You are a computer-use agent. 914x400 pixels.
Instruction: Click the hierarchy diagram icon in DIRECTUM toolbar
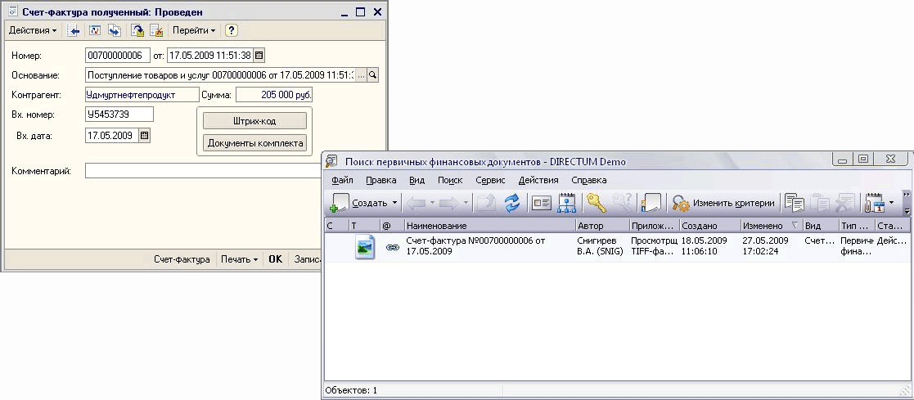coord(566,203)
